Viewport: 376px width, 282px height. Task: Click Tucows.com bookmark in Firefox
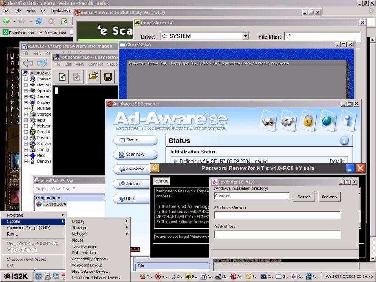(x=52, y=33)
